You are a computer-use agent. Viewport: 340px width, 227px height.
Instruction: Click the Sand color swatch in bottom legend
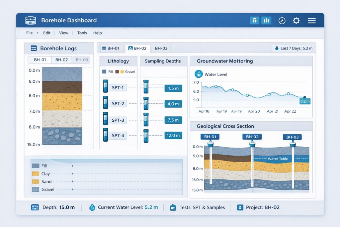coord(36,181)
